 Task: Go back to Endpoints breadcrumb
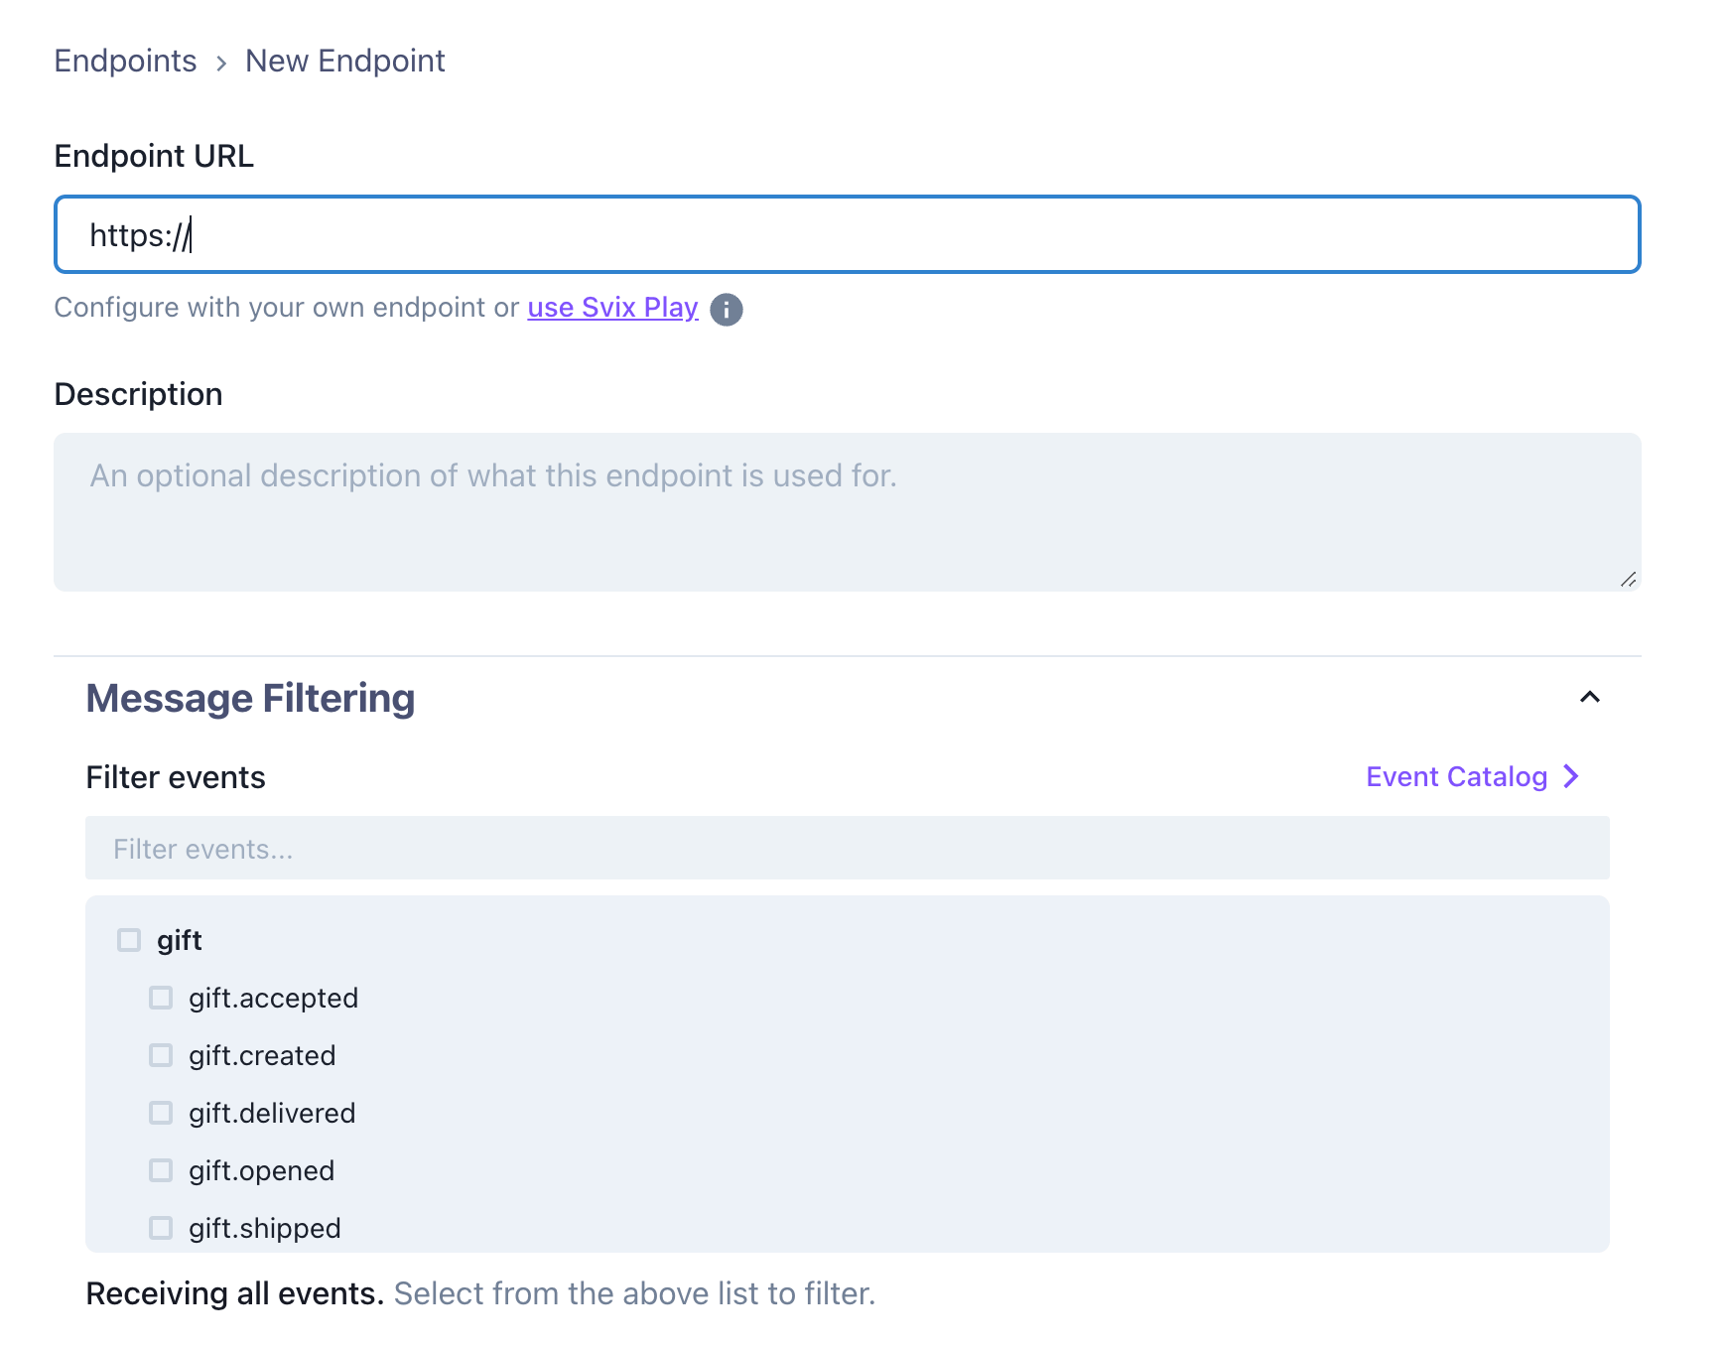[x=126, y=61]
